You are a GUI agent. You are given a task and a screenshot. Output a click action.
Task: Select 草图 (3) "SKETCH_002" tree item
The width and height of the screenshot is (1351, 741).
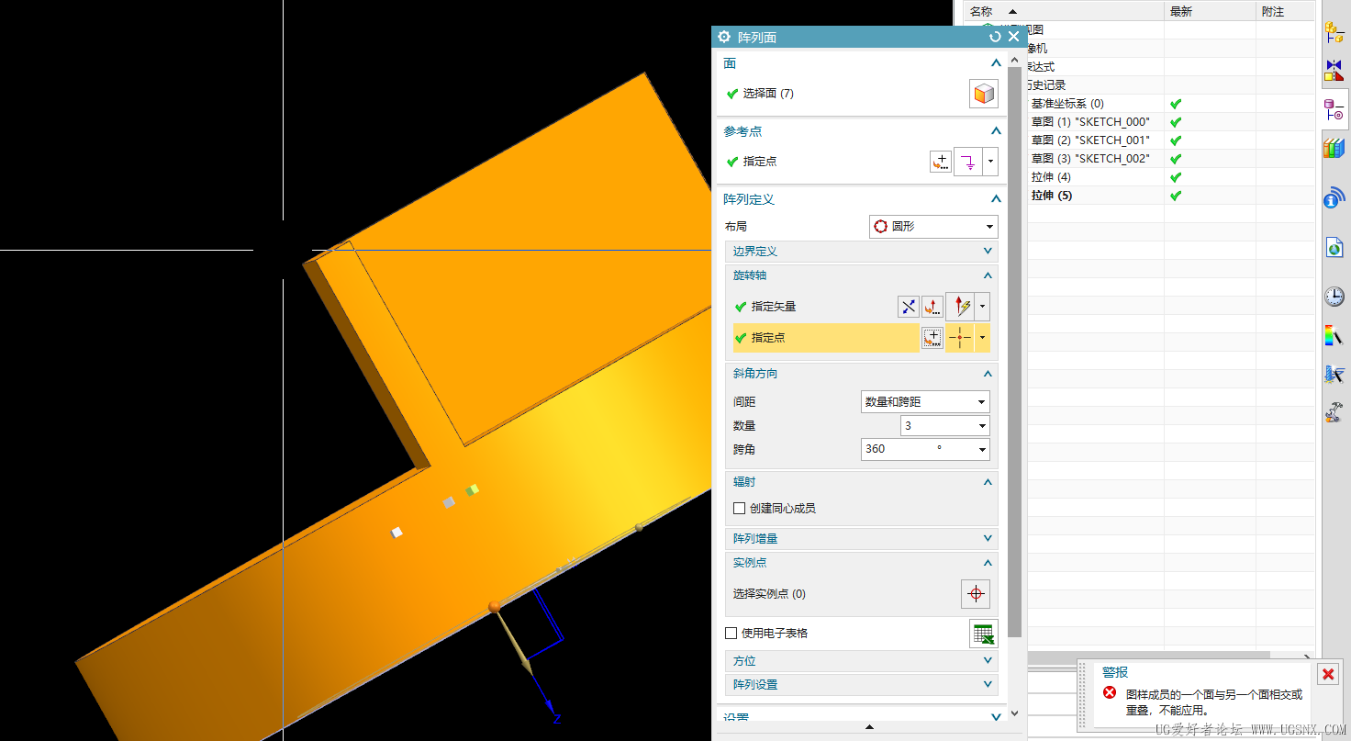pyautogui.click(x=1090, y=159)
